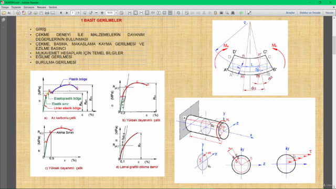The height and width of the screenshot is (189, 336).
Task: Take a snapshot with the camera icon
Action: [x=222, y=13]
